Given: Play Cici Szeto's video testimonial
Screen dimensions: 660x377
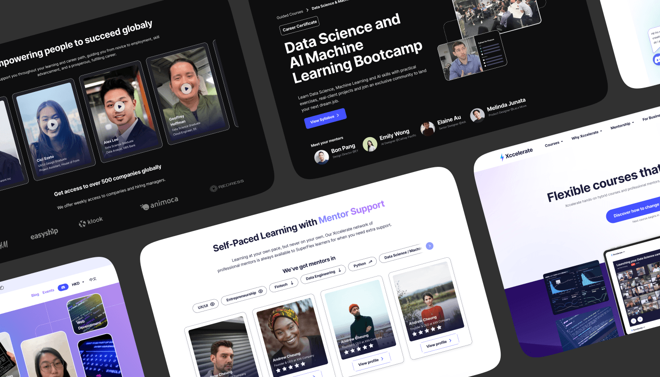Looking at the screenshot, I should coord(53,125).
